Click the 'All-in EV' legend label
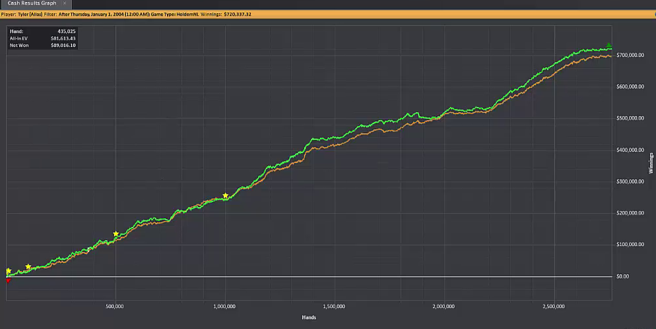 (x=19, y=38)
